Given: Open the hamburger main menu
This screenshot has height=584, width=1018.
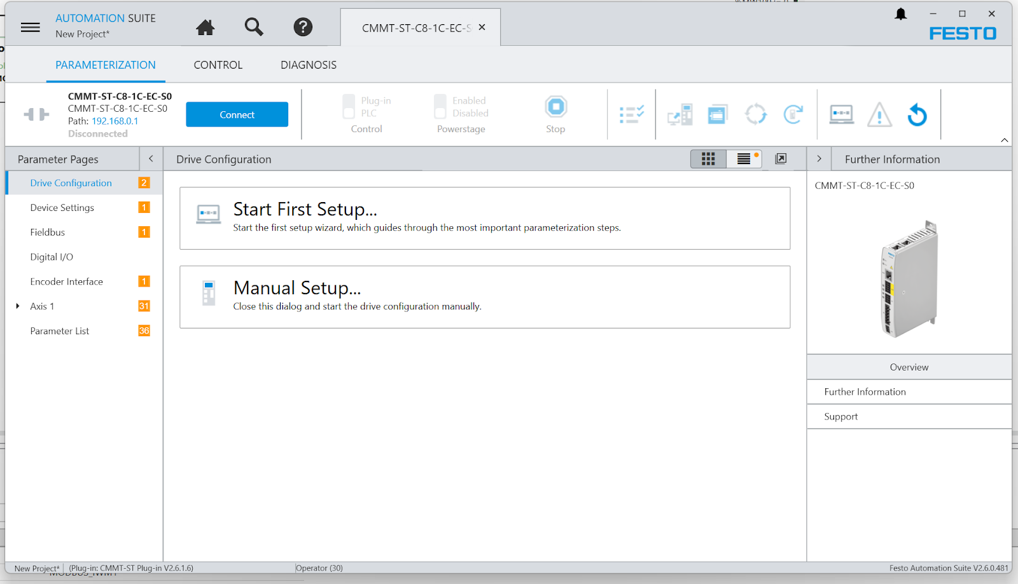Looking at the screenshot, I should click(x=30, y=27).
